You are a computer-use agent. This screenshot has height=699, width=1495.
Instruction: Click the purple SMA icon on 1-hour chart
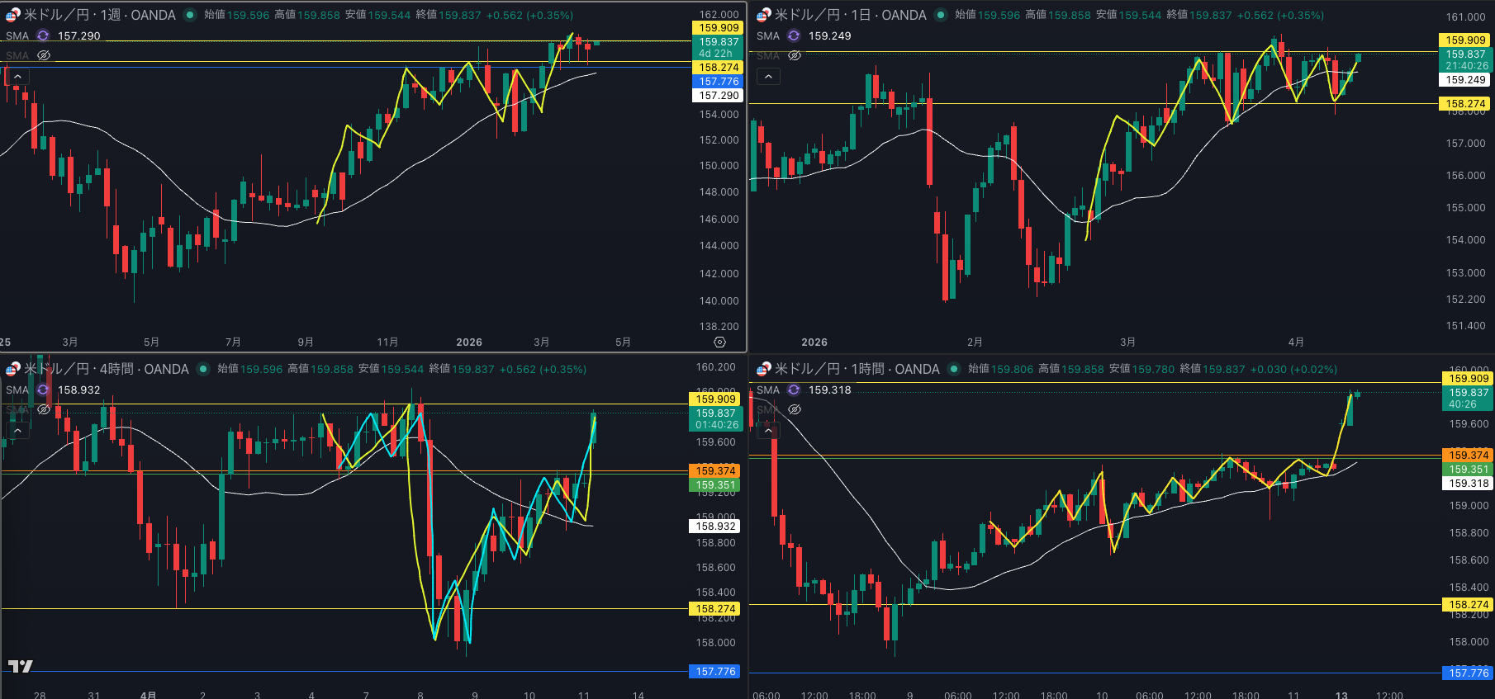point(794,390)
